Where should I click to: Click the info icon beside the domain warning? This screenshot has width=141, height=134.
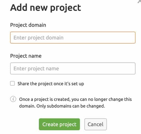[x=13, y=99]
